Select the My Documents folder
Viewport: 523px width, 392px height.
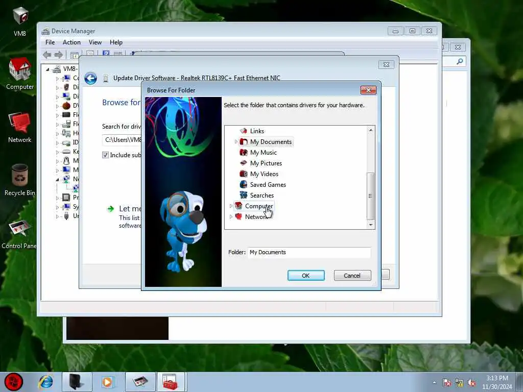[x=271, y=142]
